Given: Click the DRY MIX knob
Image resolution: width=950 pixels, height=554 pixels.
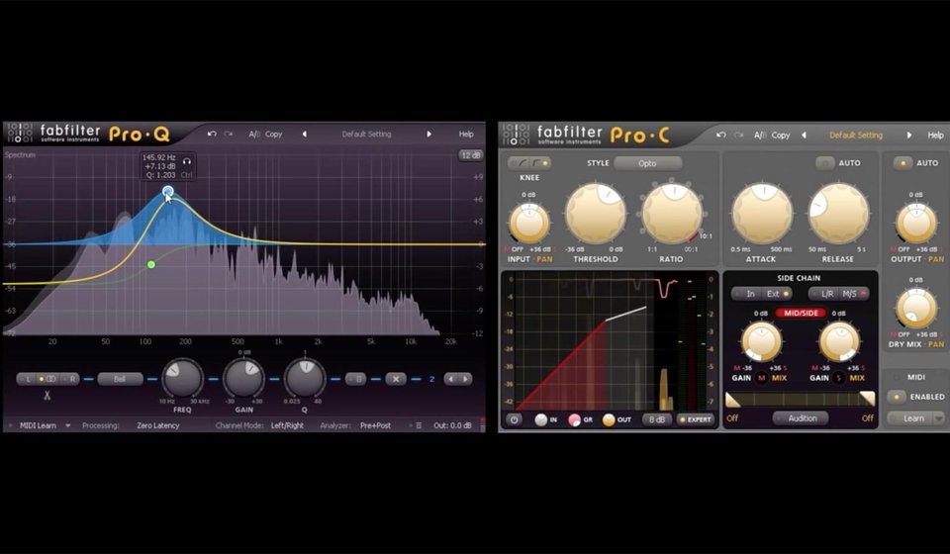Looking at the screenshot, I should [x=915, y=309].
